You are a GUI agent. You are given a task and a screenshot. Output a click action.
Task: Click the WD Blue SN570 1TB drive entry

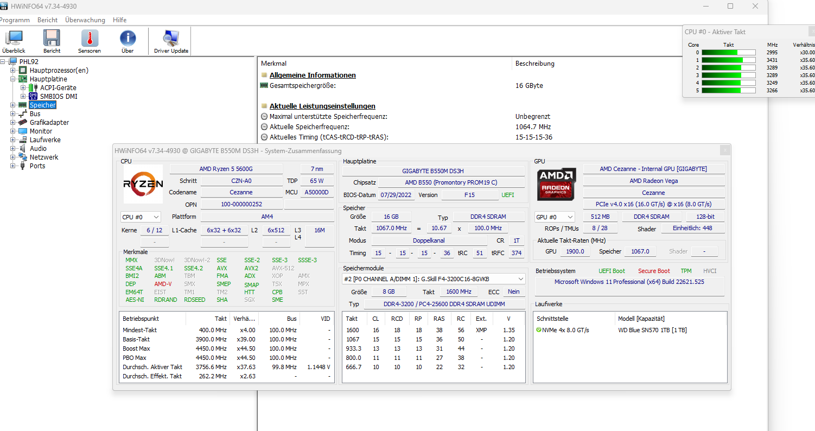coord(653,330)
